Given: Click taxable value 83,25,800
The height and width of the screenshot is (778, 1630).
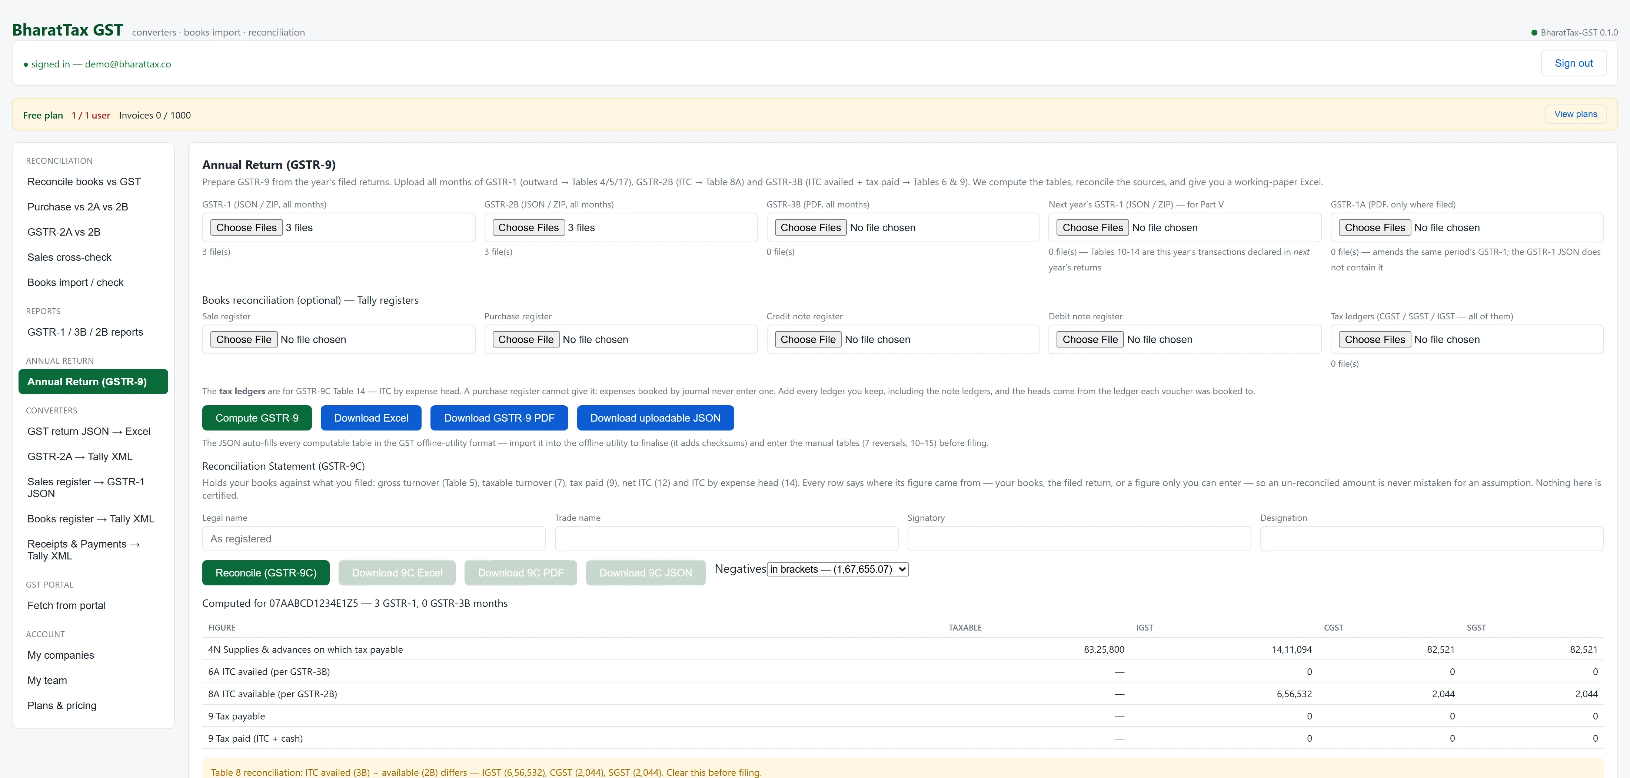Looking at the screenshot, I should (x=1104, y=649).
